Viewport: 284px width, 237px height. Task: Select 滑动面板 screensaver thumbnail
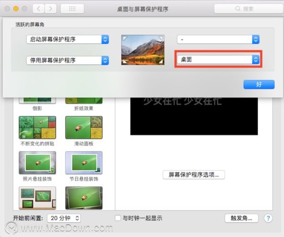point(84,127)
